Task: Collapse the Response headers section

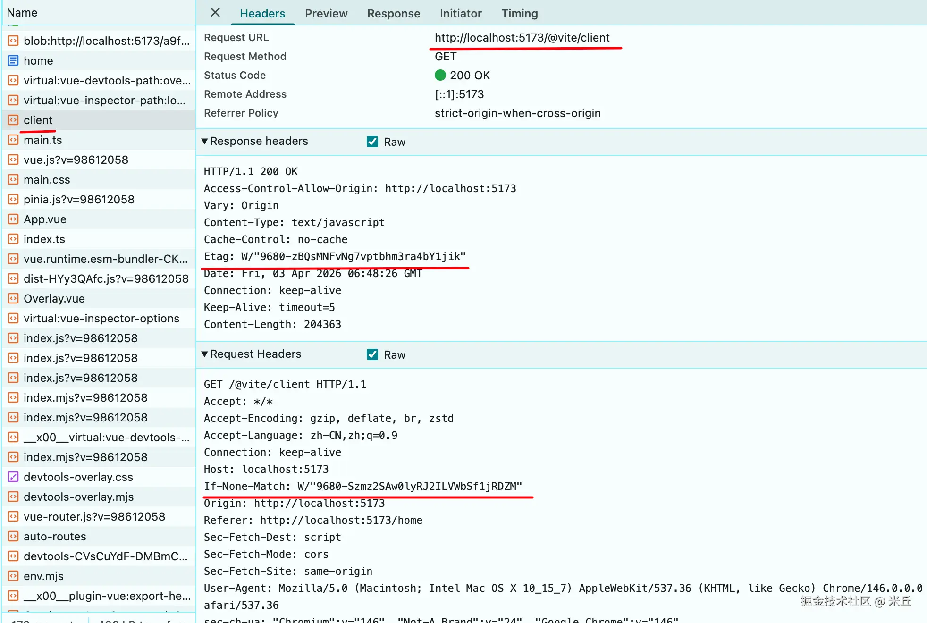Action: click(x=204, y=141)
